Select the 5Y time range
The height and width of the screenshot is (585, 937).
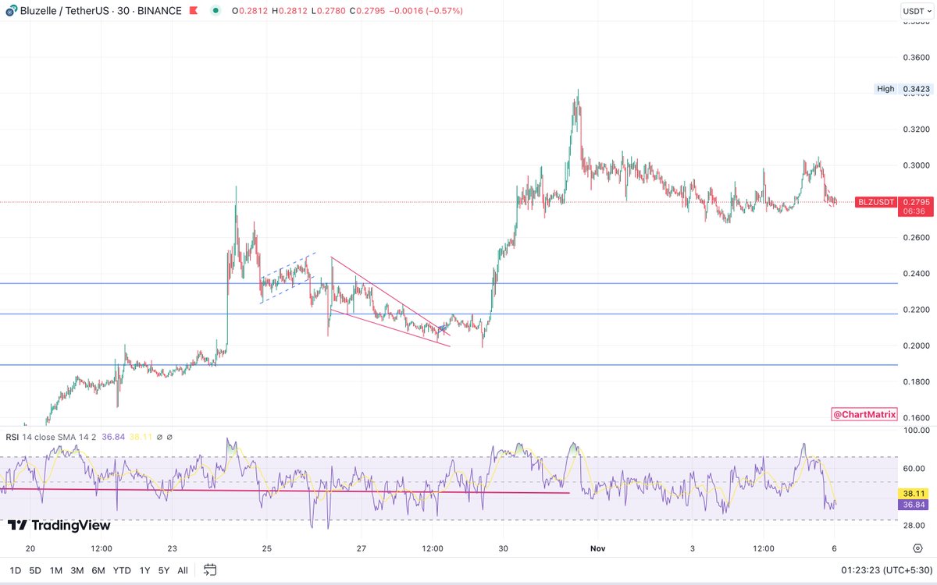coord(163,570)
